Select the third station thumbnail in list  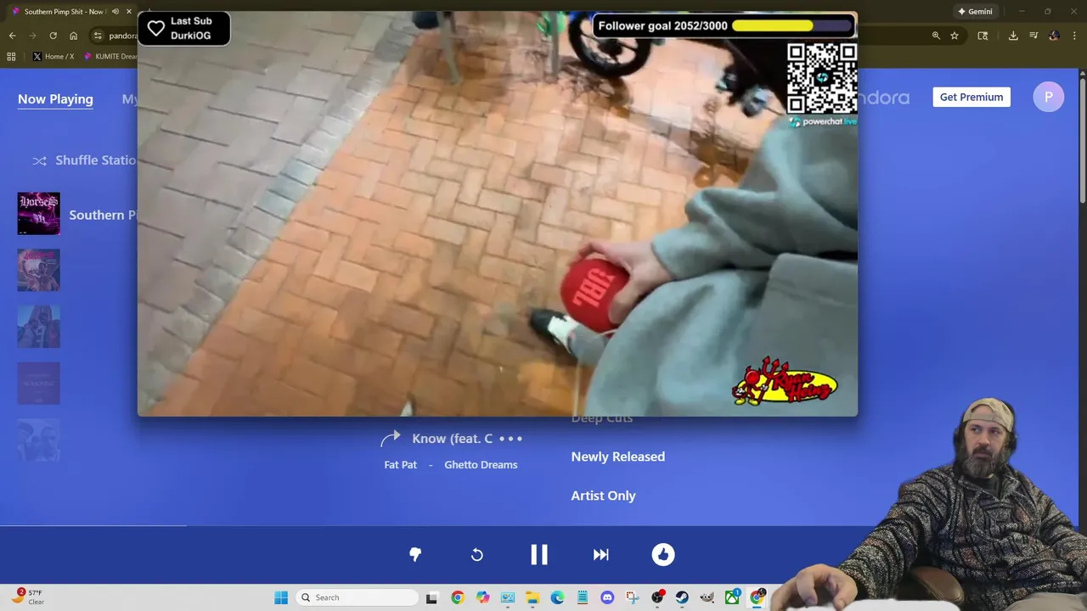pos(39,327)
